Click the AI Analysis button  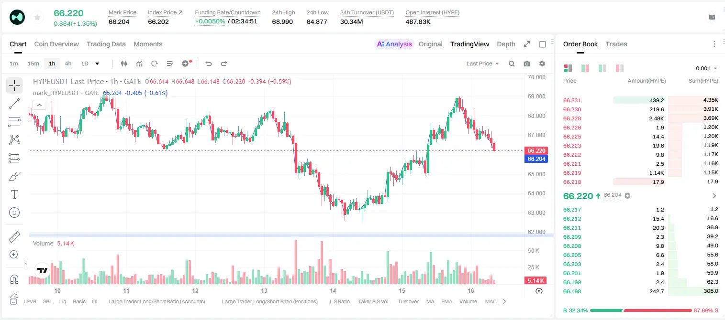click(x=394, y=44)
